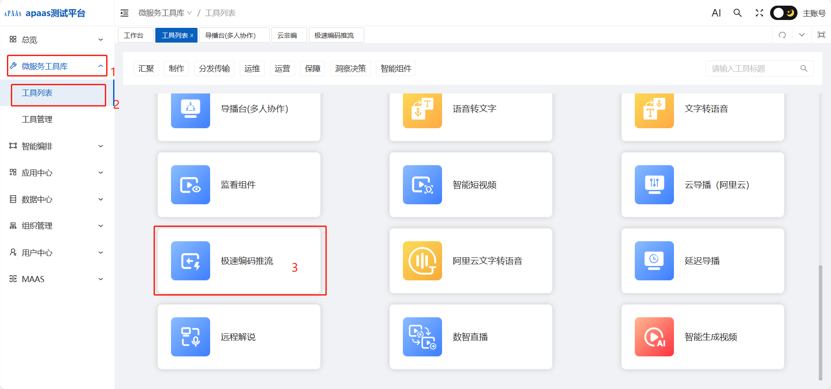Switch to the 云非编 tab

(x=287, y=35)
